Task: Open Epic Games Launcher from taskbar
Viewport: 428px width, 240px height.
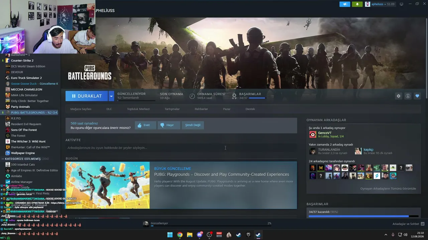Action: pyautogui.click(x=248, y=235)
